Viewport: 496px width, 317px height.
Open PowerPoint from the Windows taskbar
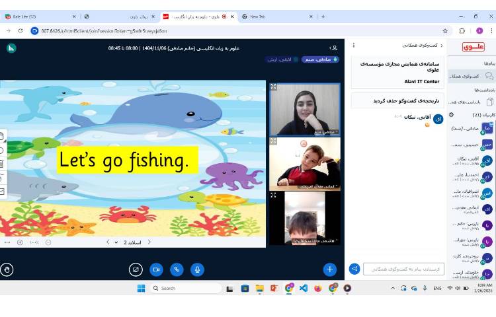tap(274, 288)
